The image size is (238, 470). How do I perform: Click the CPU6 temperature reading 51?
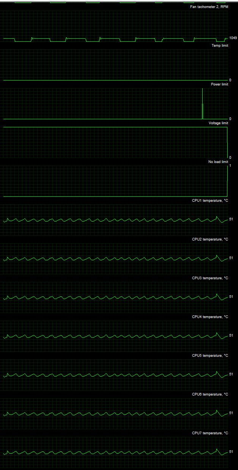(231, 413)
